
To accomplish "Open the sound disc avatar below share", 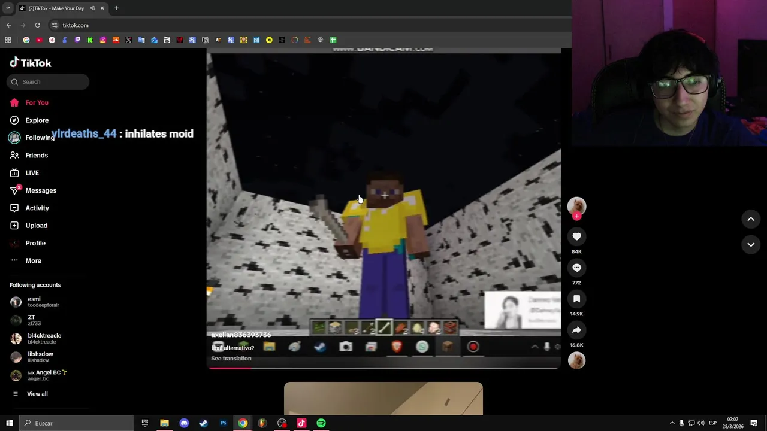I will [x=576, y=360].
